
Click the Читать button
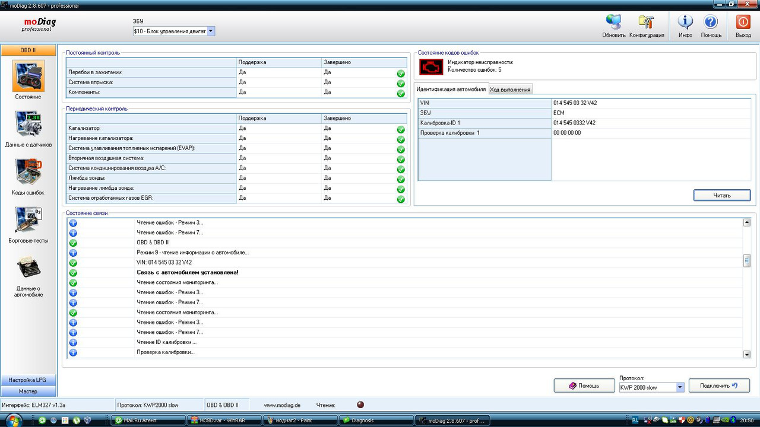(x=722, y=195)
